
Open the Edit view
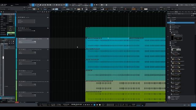184,105
